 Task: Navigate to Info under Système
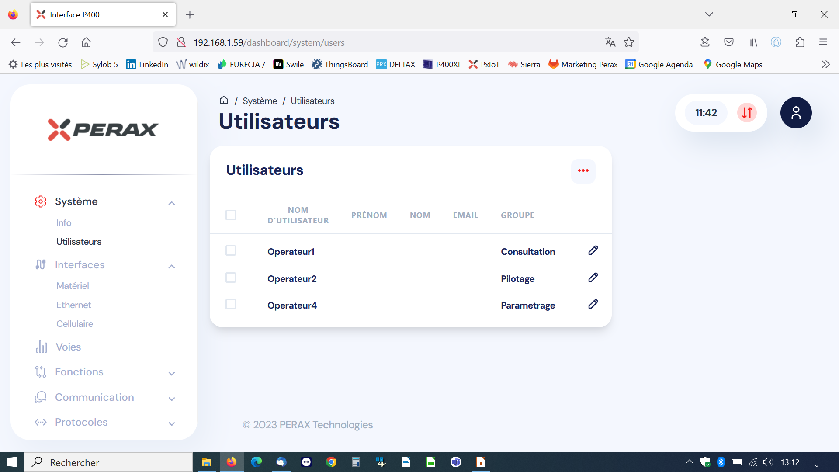pos(63,222)
